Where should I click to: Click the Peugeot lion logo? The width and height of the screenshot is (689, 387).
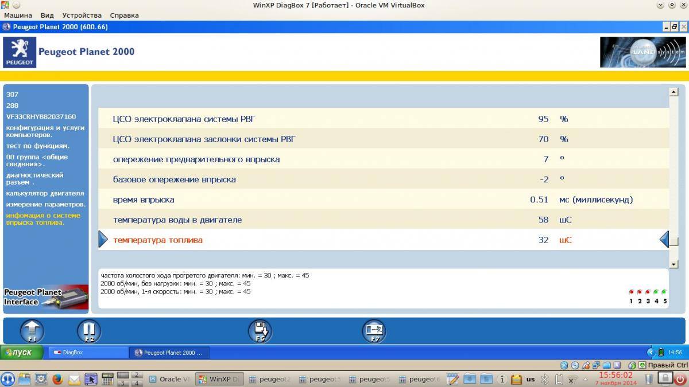20,52
